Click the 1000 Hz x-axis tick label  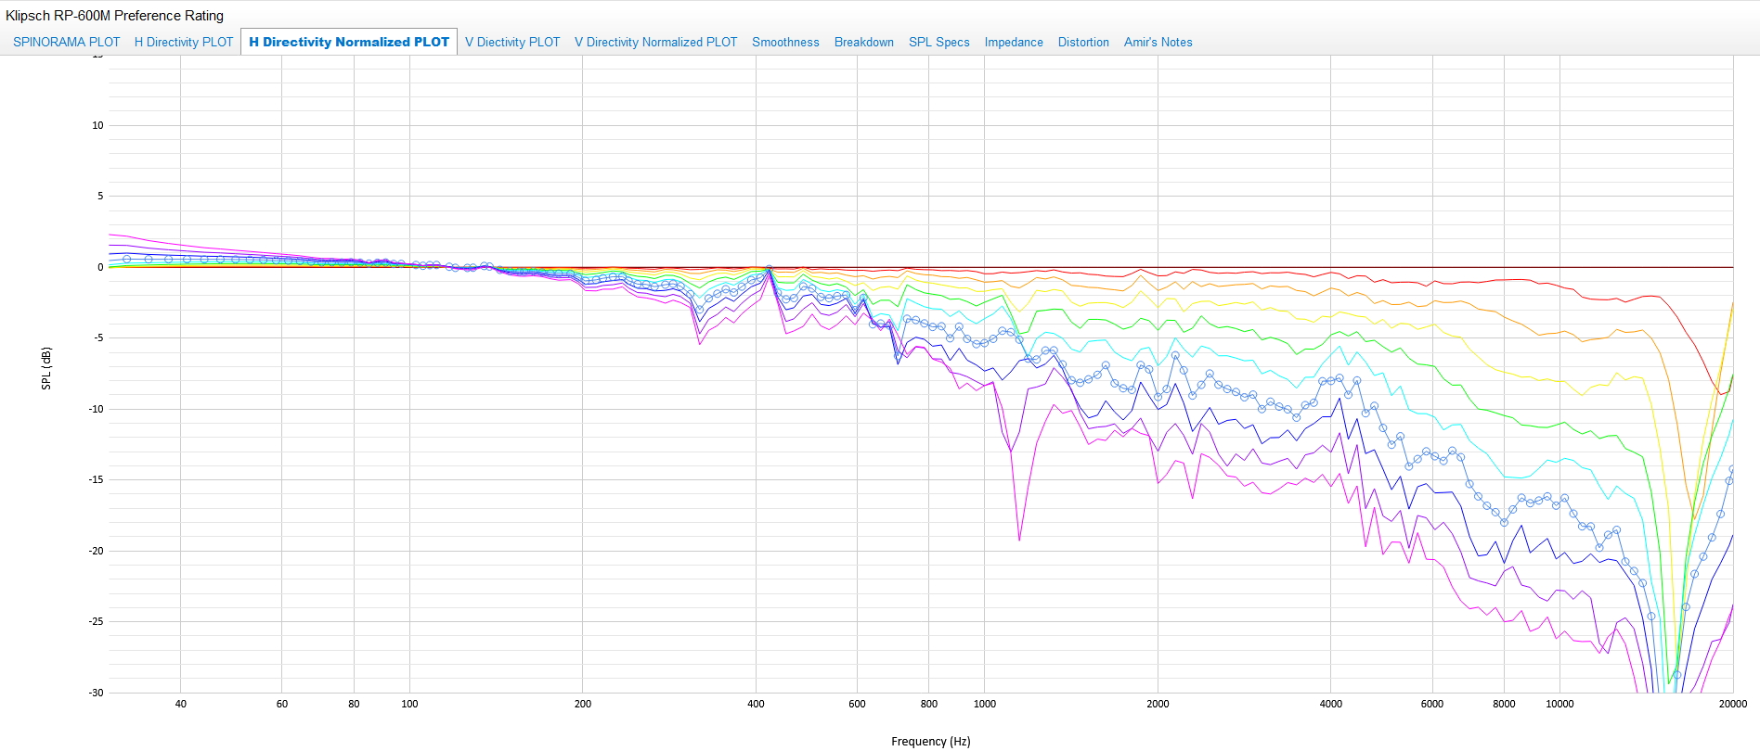coord(985,704)
